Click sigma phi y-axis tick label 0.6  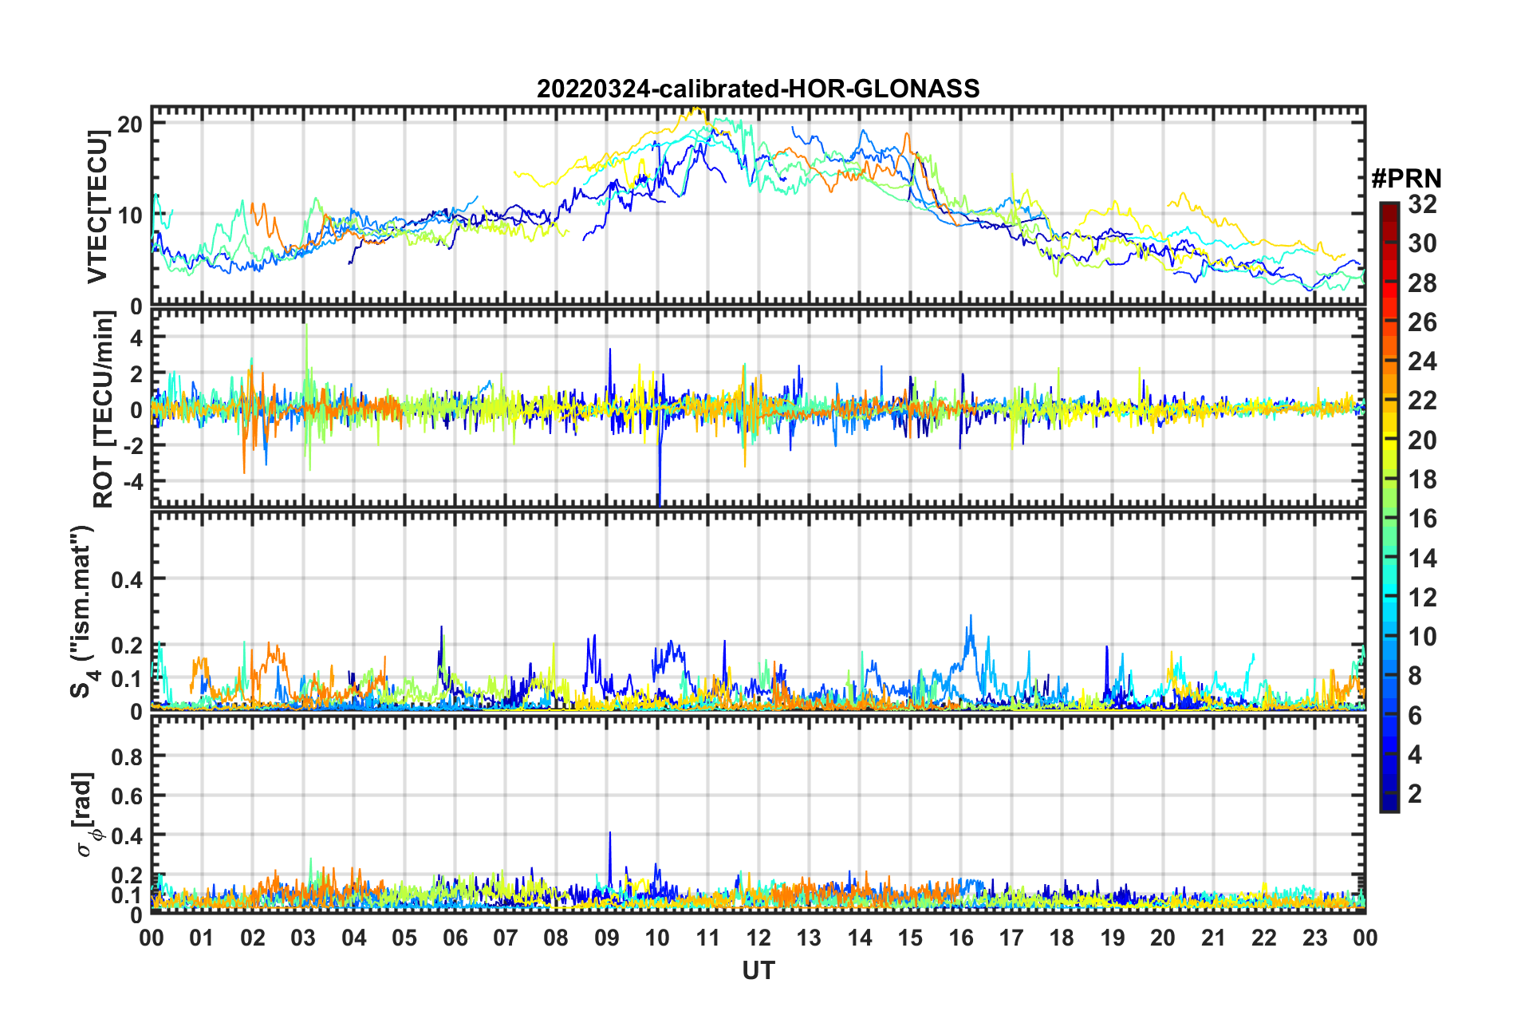128,796
